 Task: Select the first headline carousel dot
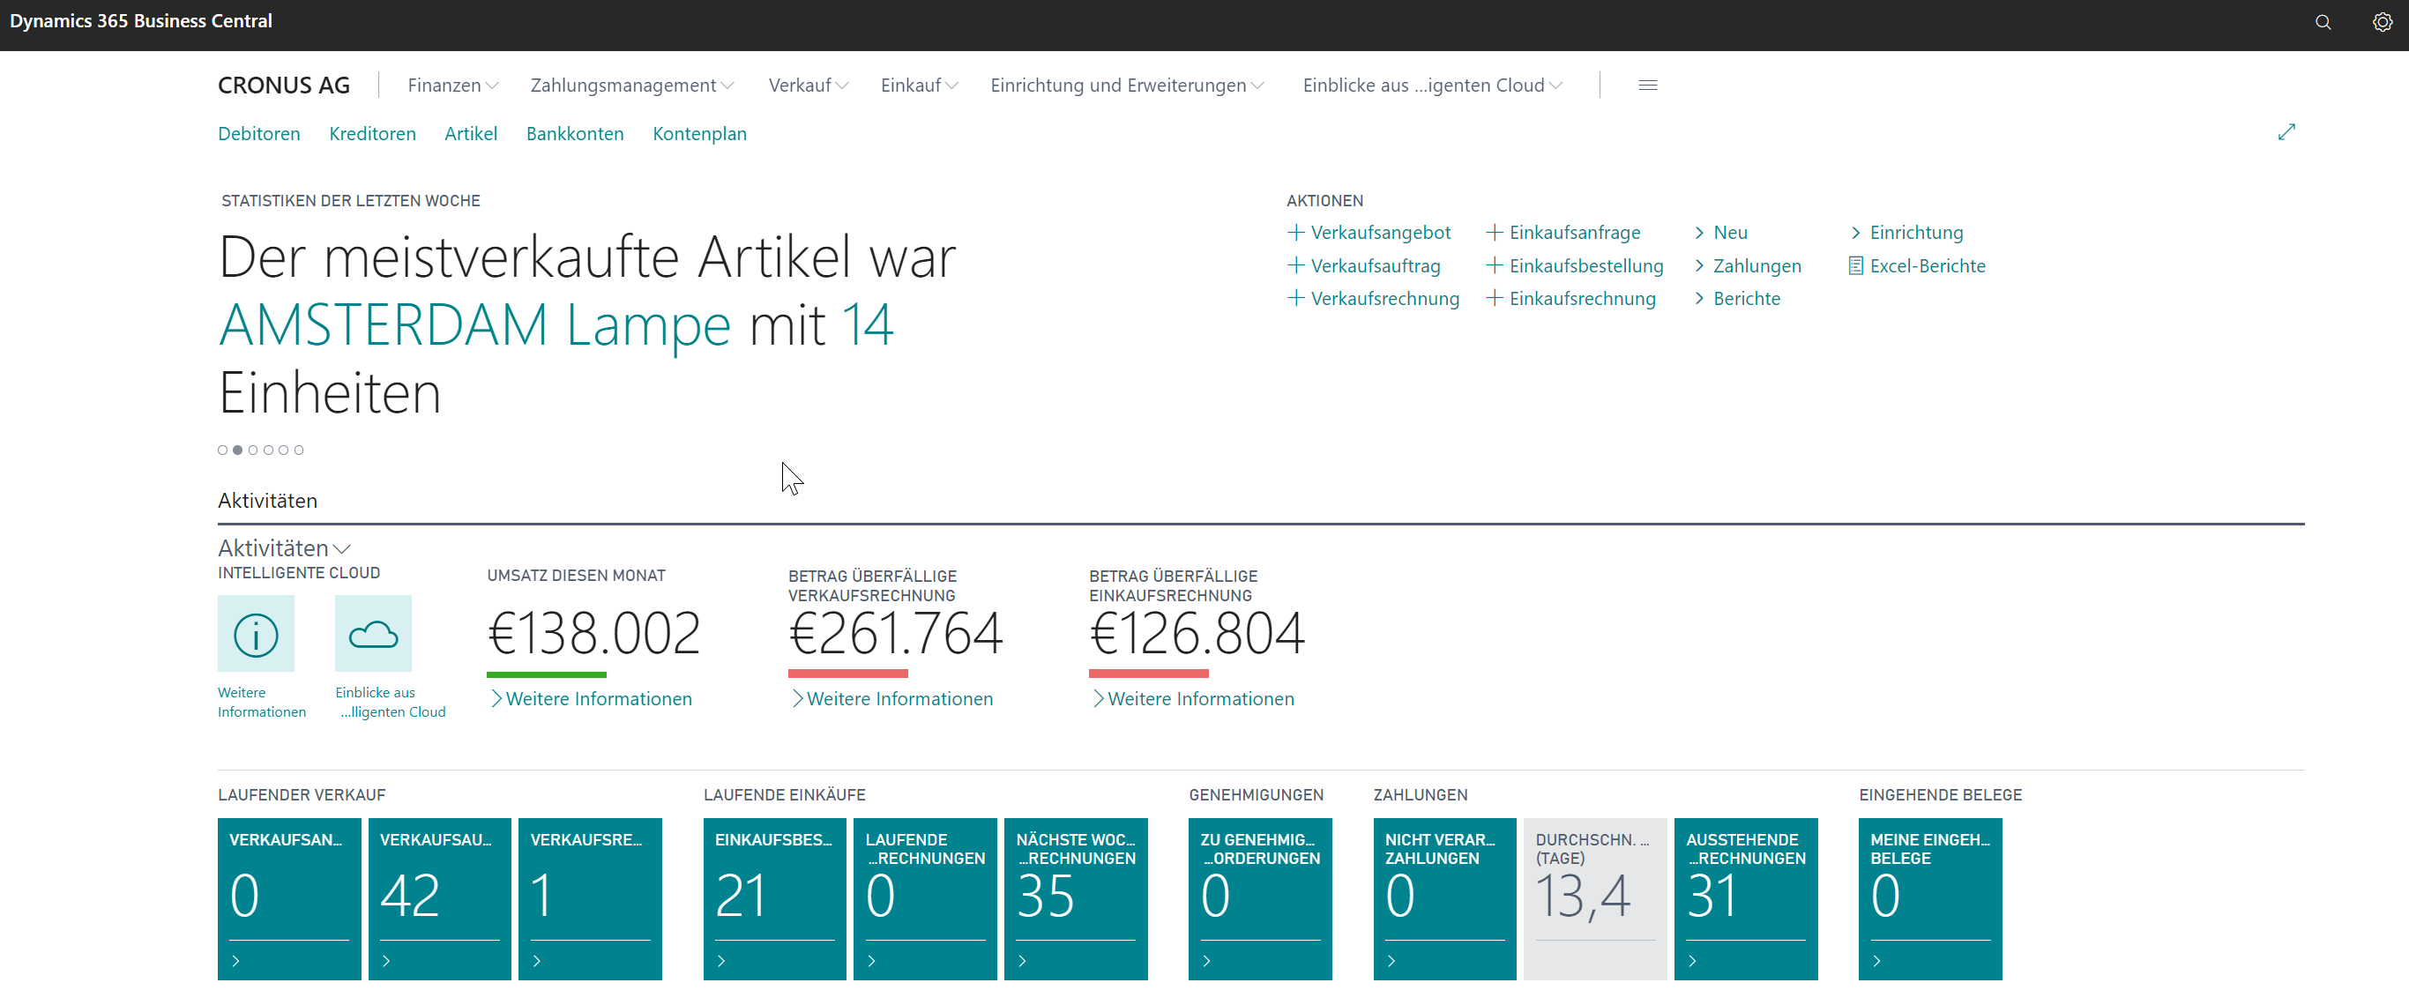(x=222, y=450)
